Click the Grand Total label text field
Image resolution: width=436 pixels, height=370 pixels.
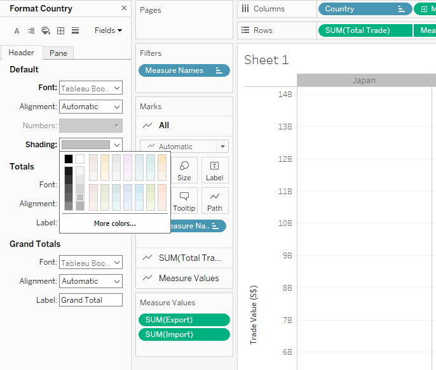pyautogui.click(x=91, y=300)
